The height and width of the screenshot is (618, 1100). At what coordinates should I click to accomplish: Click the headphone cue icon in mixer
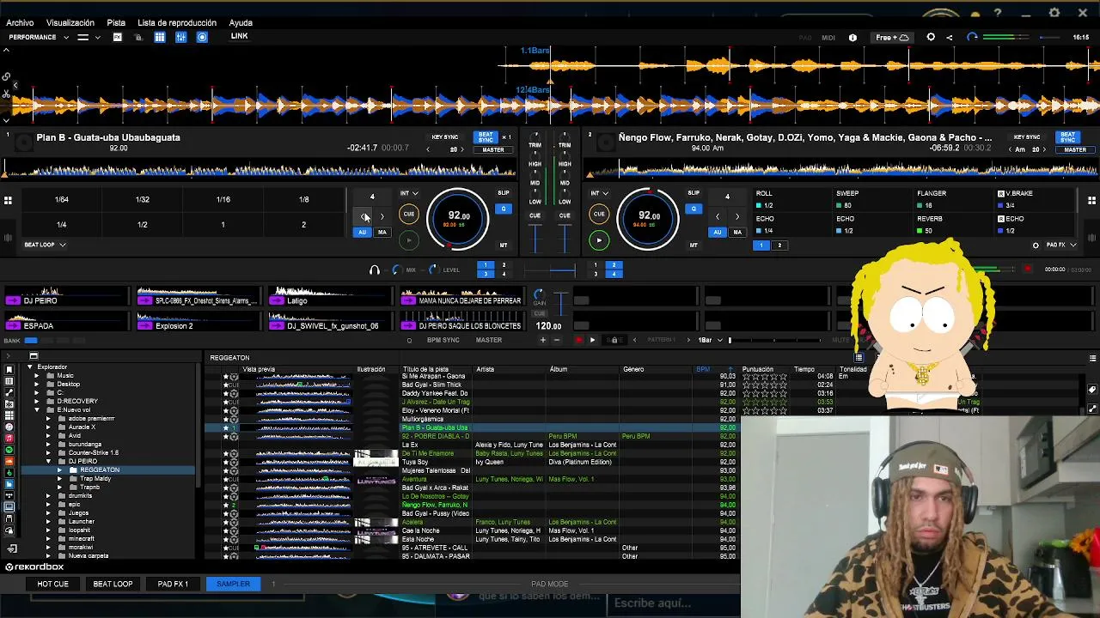(x=374, y=270)
